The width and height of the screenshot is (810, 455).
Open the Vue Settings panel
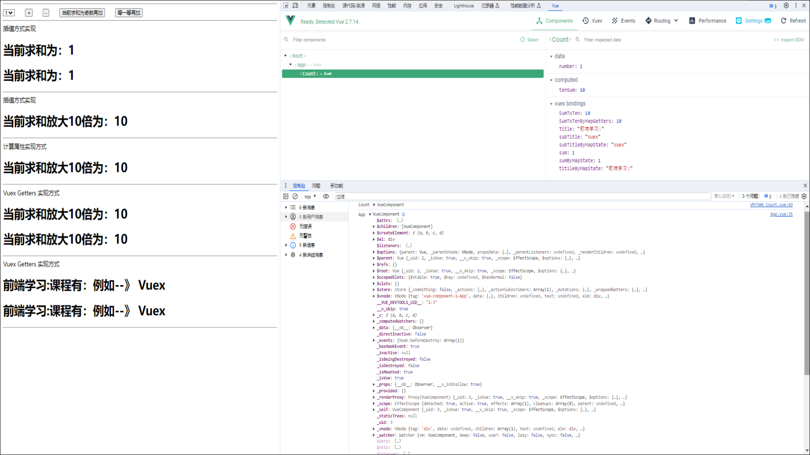point(753,21)
